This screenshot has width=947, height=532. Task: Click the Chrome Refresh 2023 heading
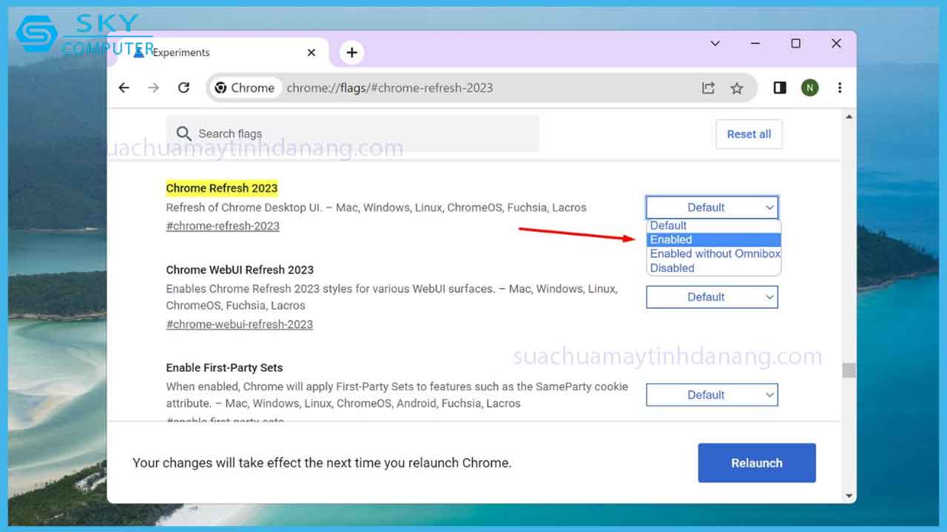(222, 188)
